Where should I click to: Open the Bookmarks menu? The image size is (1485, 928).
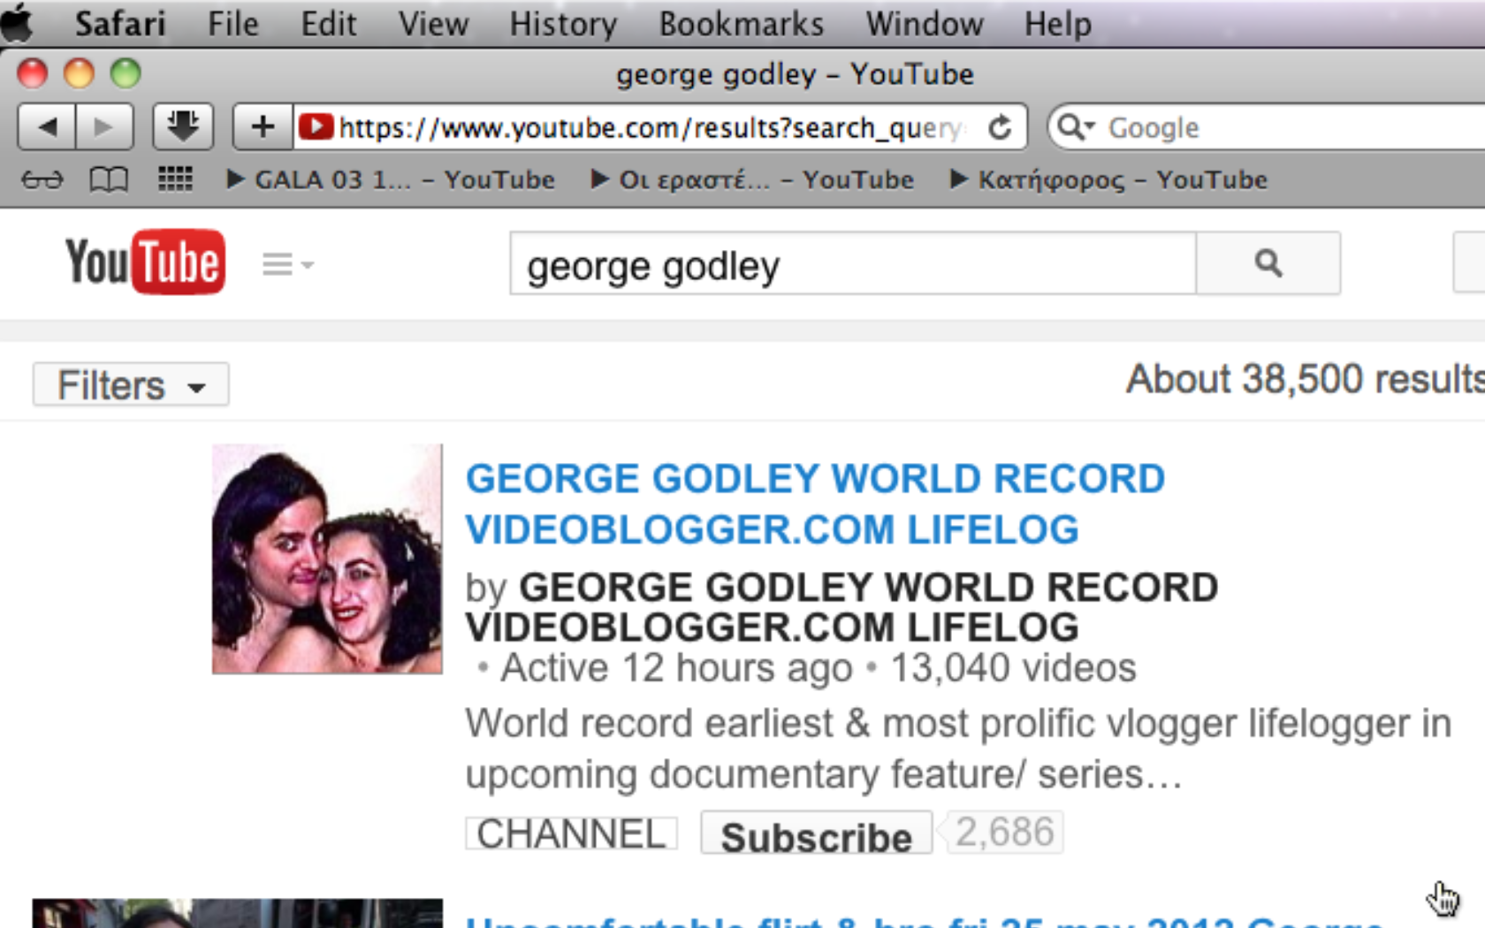pos(741,24)
